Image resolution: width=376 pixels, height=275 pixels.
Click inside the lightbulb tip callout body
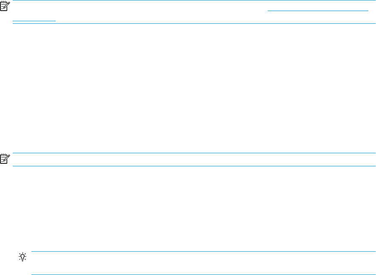pos(203,263)
